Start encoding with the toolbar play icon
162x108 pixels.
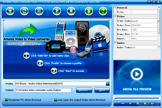57,11
